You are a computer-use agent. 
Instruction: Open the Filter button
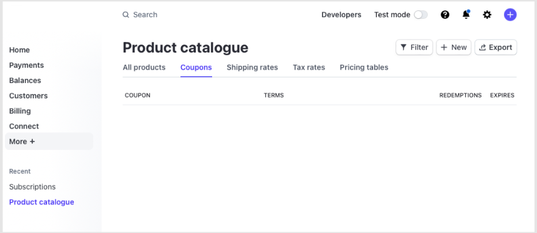[414, 48]
